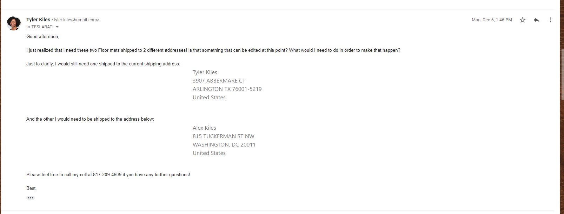Reply using the arrow icon
564x214 pixels.
coord(536,20)
